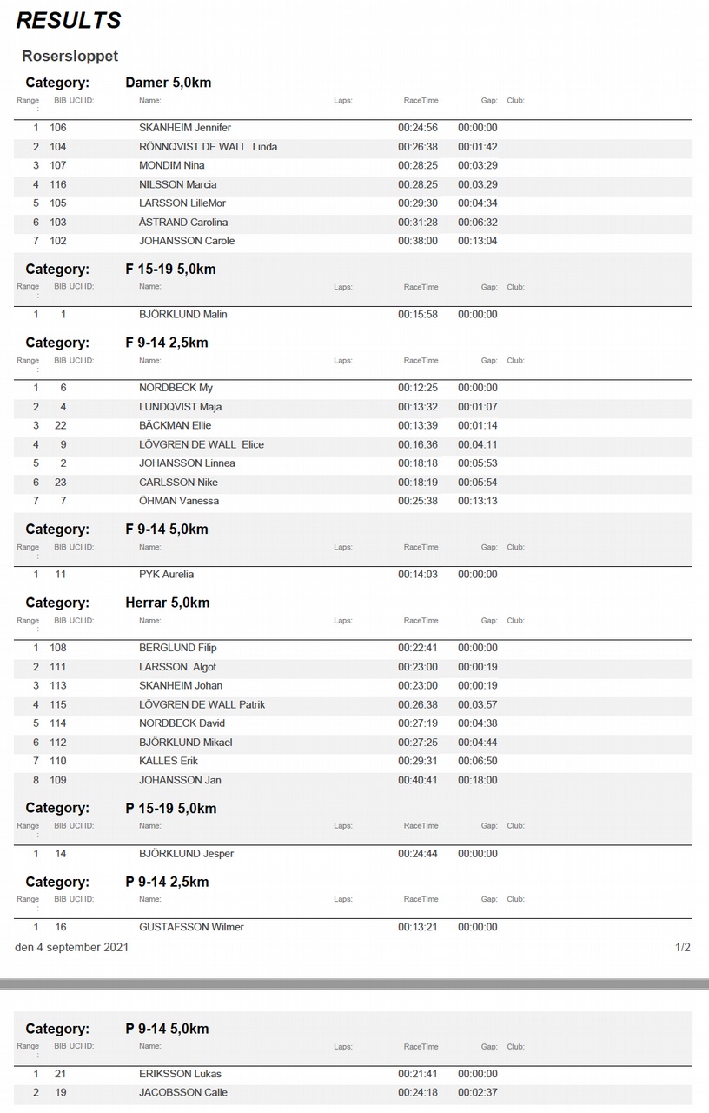The image size is (709, 1113).
Task: Select RÖNNQVIST DE WALL Linda's name
Action: pyautogui.click(x=208, y=147)
